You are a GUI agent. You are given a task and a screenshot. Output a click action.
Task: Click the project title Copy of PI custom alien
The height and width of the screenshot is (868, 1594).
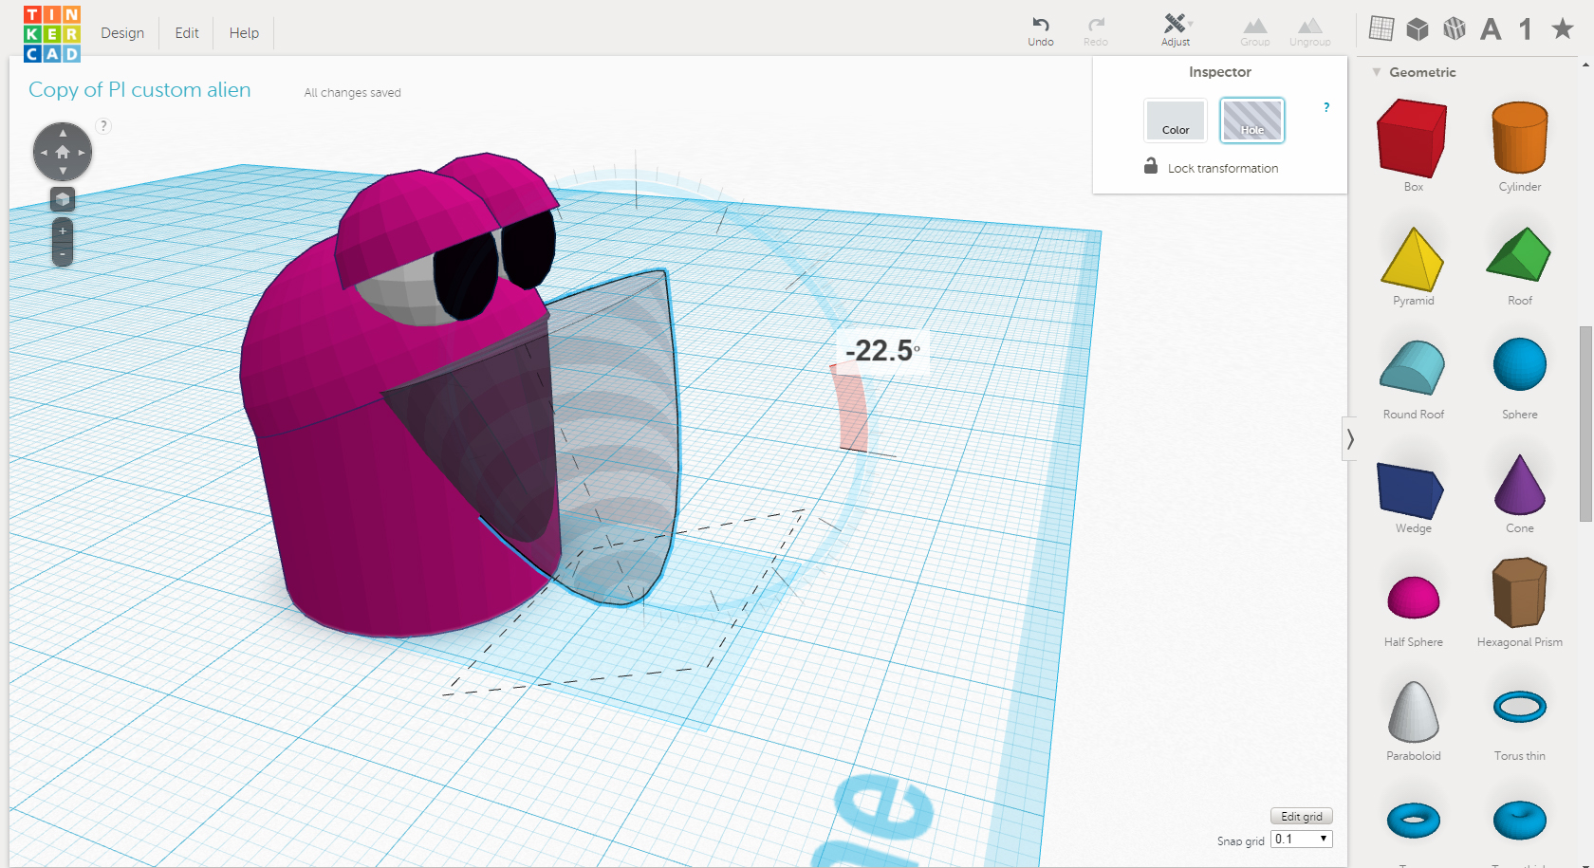(139, 90)
